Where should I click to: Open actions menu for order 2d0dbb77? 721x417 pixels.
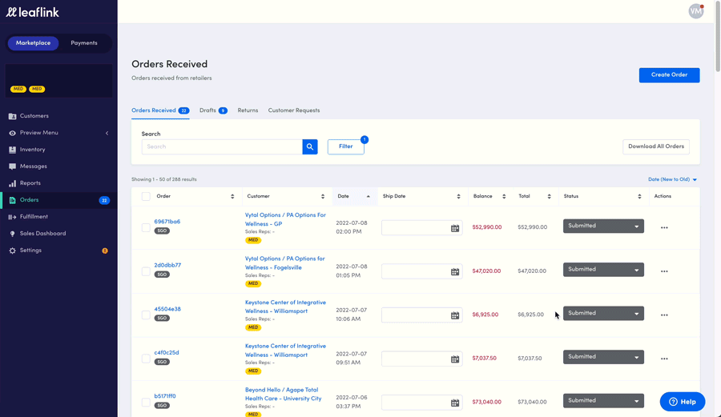[664, 271]
